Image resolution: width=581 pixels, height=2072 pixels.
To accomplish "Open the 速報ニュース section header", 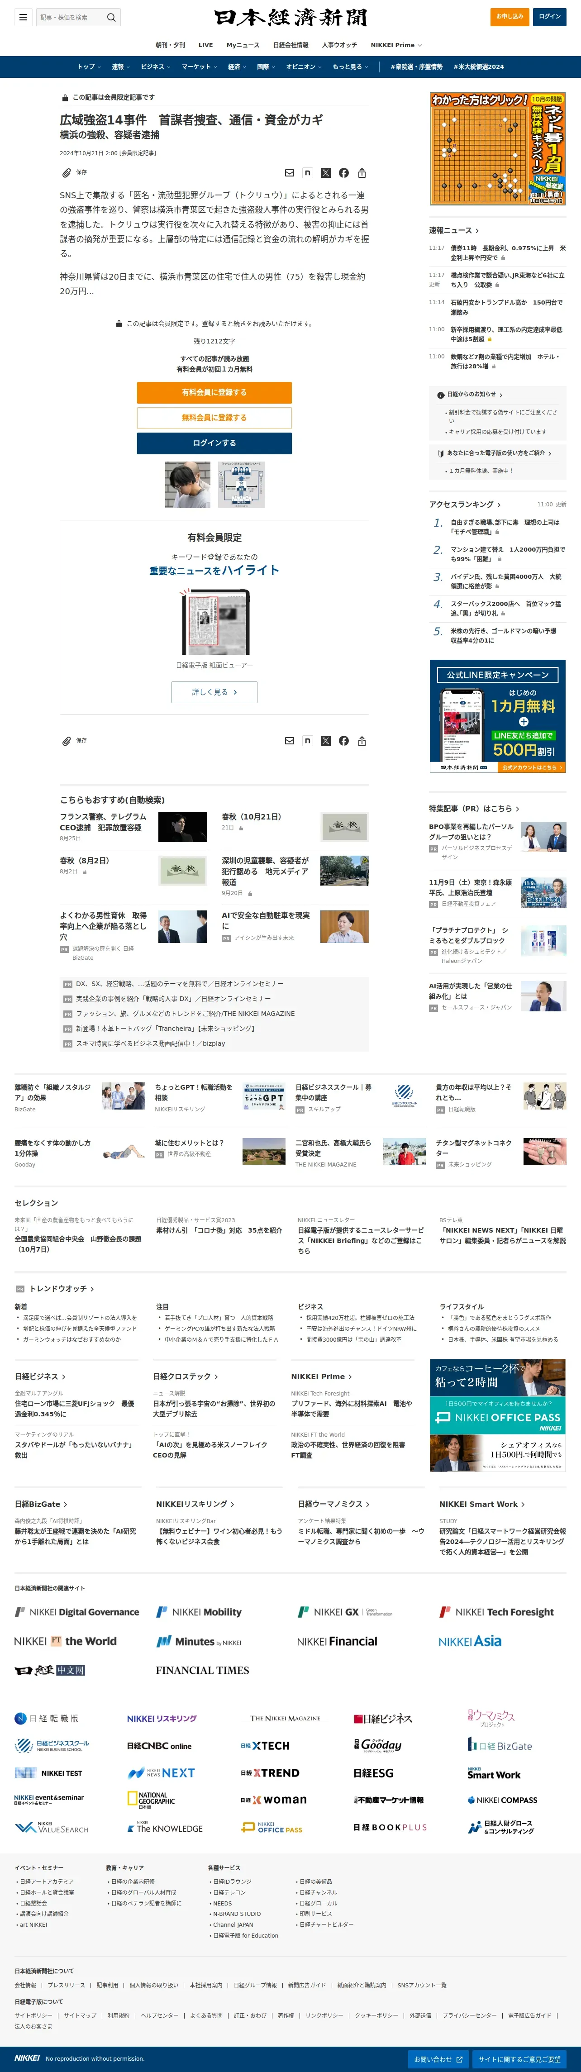I will coord(454,230).
